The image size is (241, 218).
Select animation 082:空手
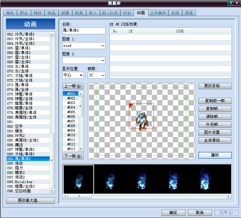28,126
